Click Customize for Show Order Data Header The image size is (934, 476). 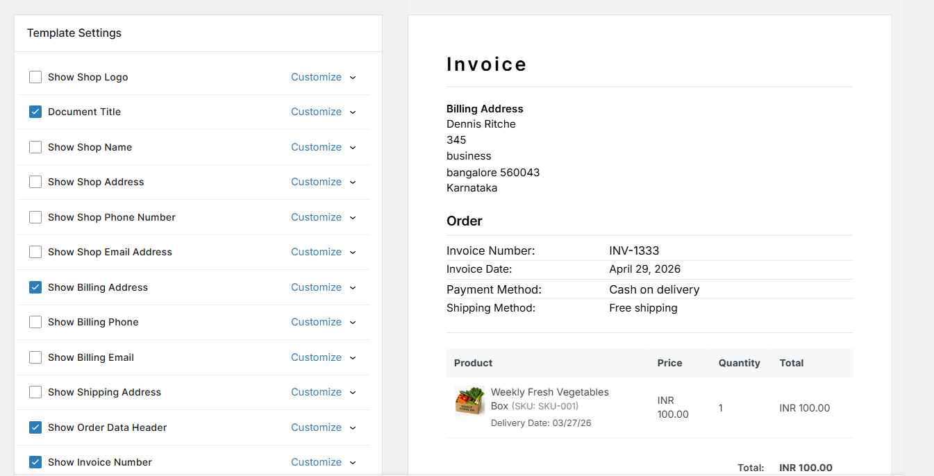(x=316, y=427)
